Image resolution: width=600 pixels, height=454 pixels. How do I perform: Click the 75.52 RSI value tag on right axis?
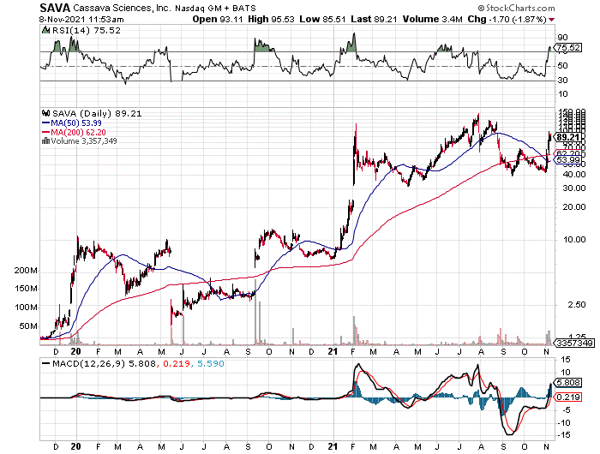567,48
